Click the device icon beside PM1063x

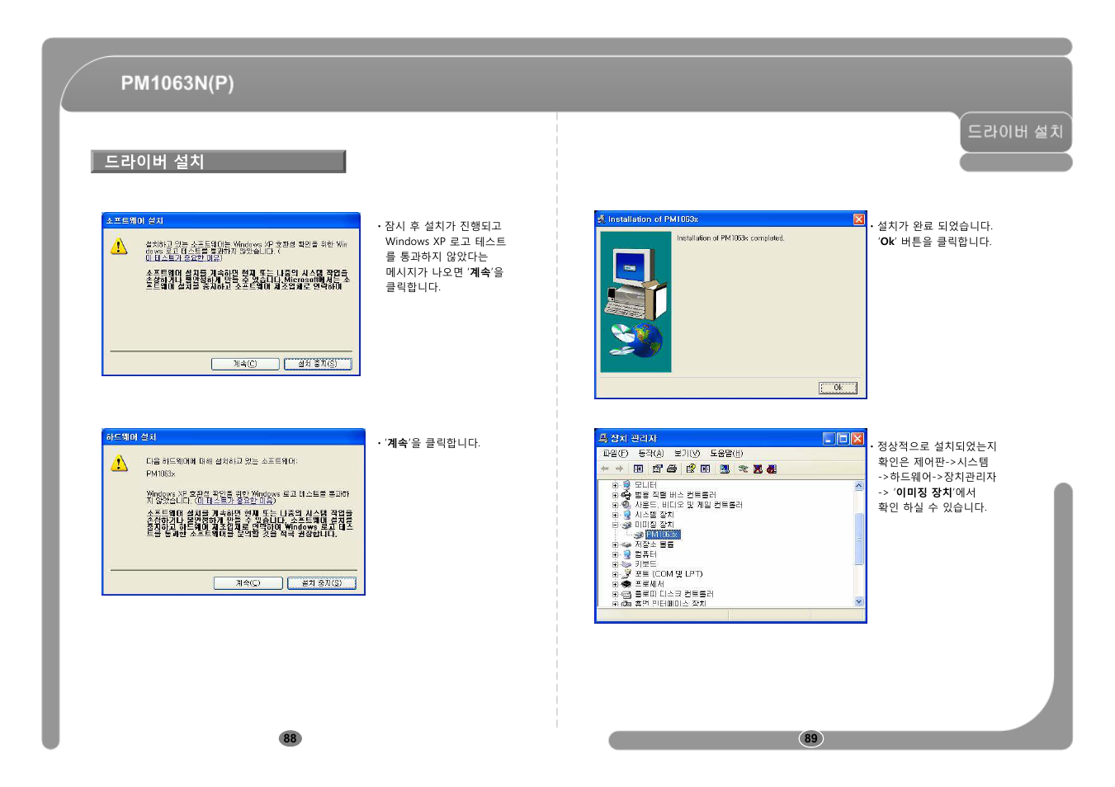[639, 535]
